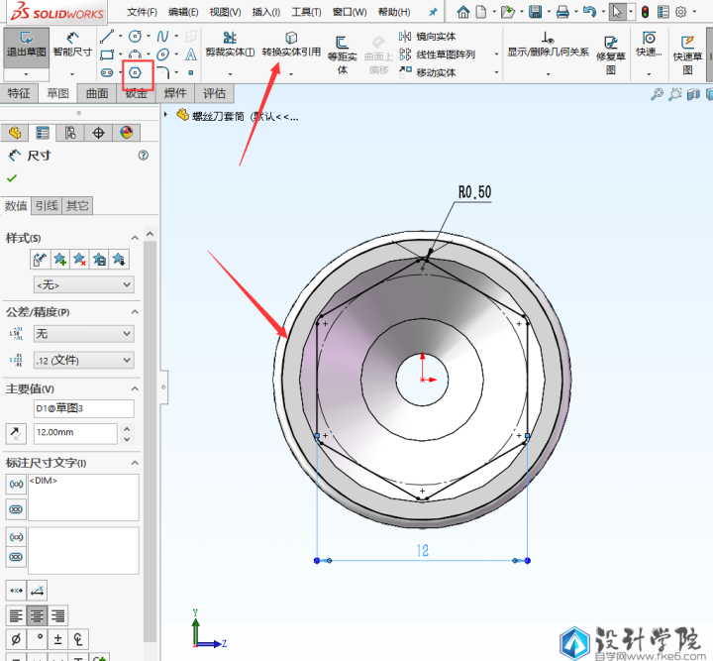Toggle right text justification button
This screenshot has height=661, width=713.
[x=58, y=615]
